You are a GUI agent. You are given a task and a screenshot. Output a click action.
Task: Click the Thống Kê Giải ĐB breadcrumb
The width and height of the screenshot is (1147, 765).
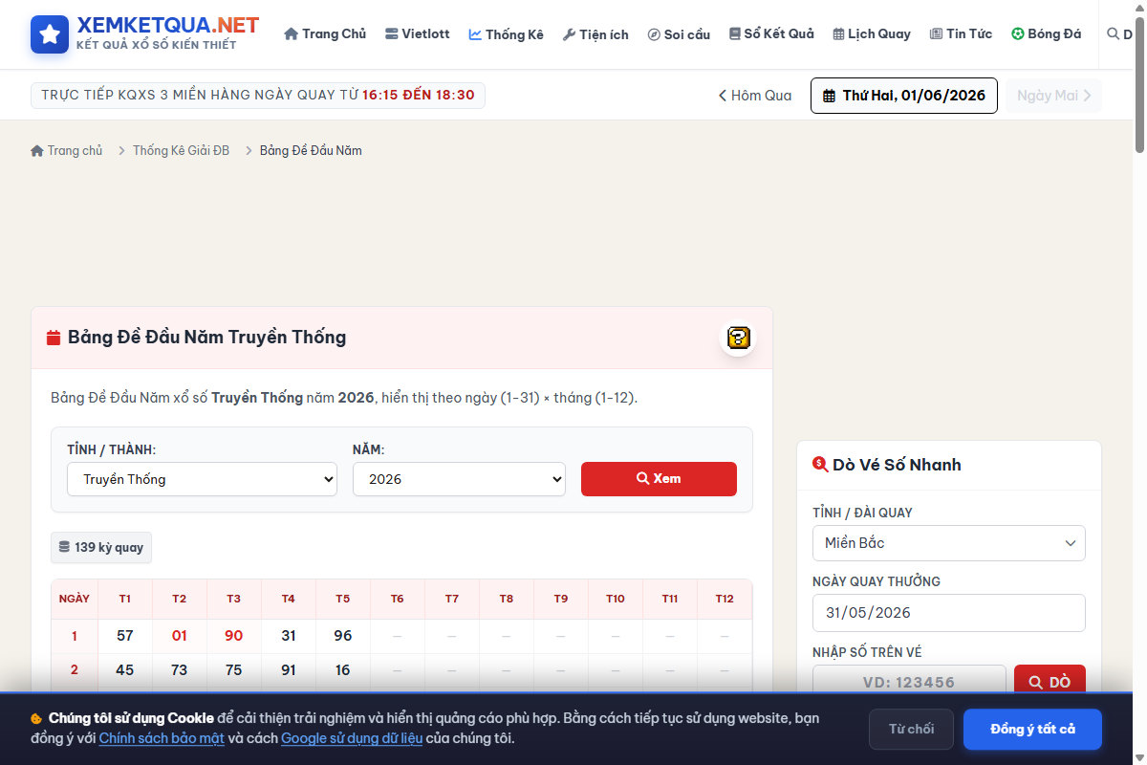click(x=181, y=150)
